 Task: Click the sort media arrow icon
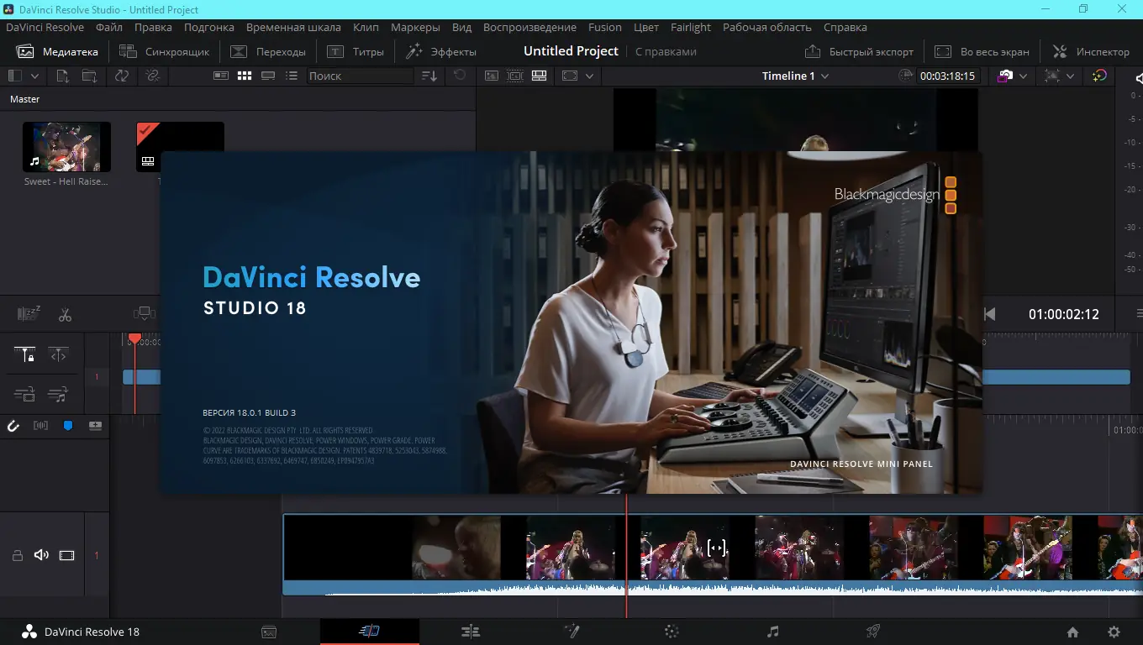[429, 76]
